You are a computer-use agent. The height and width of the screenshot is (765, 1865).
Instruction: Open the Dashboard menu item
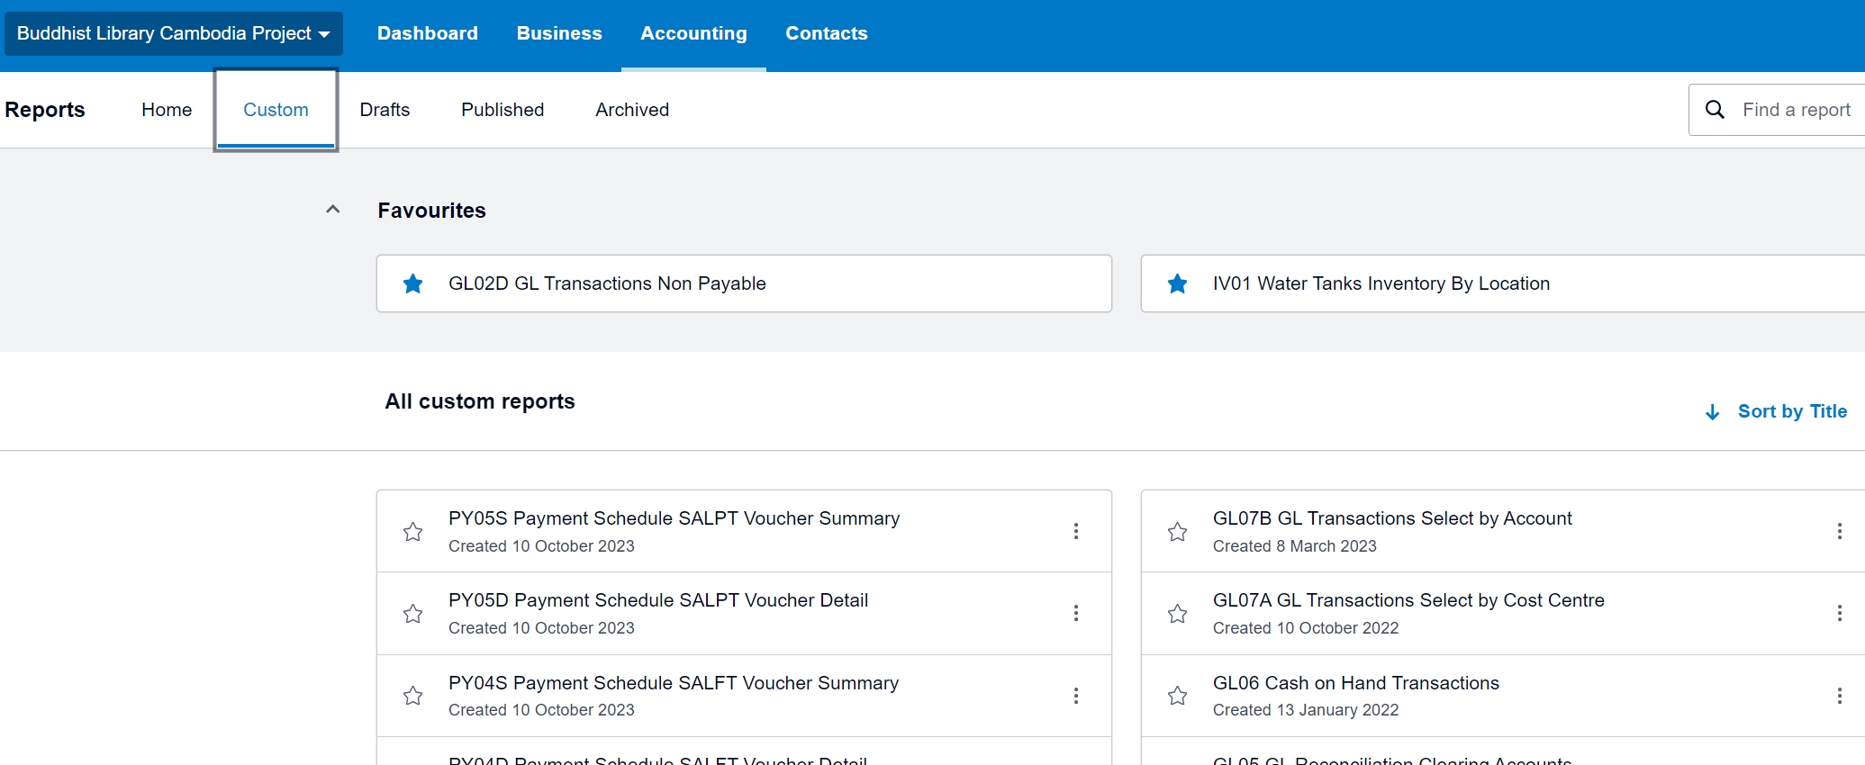(x=427, y=34)
